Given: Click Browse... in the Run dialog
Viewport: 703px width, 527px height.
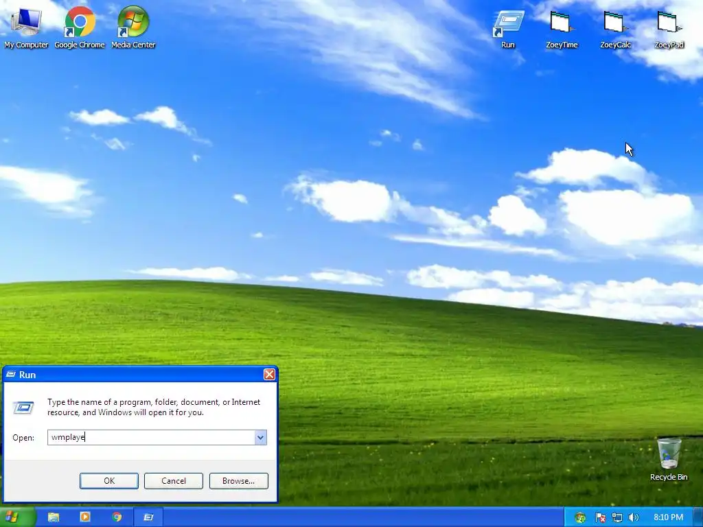Looking at the screenshot, I should click(238, 481).
